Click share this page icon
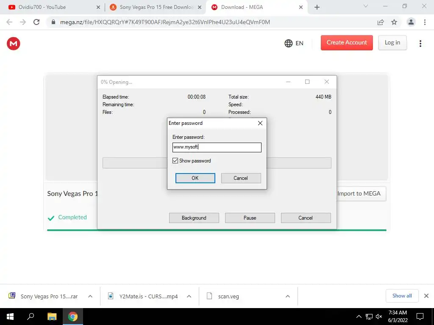The width and height of the screenshot is (434, 325). (x=381, y=22)
